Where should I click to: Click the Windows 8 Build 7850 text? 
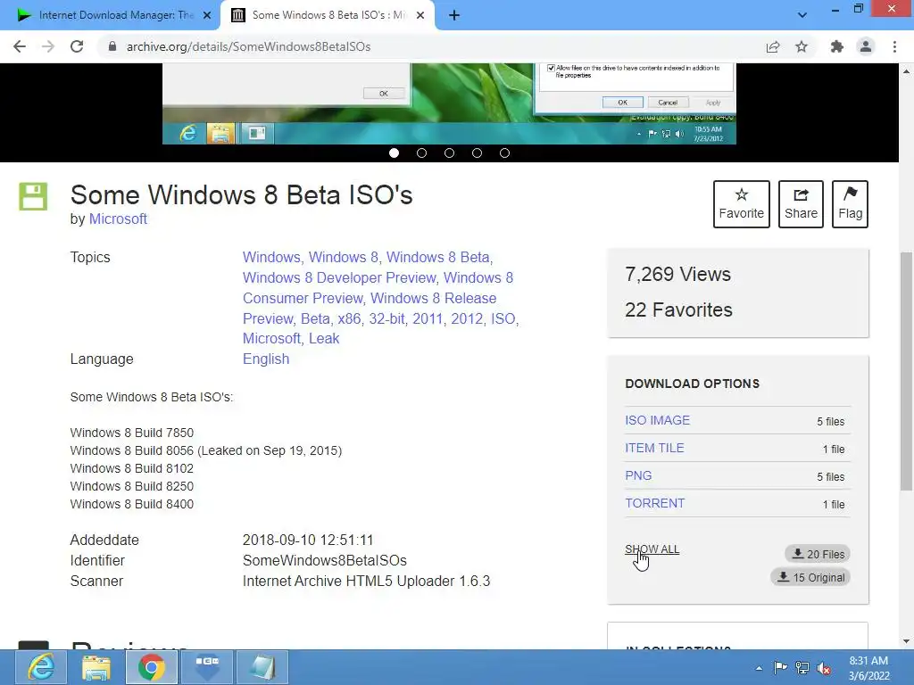click(x=132, y=433)
